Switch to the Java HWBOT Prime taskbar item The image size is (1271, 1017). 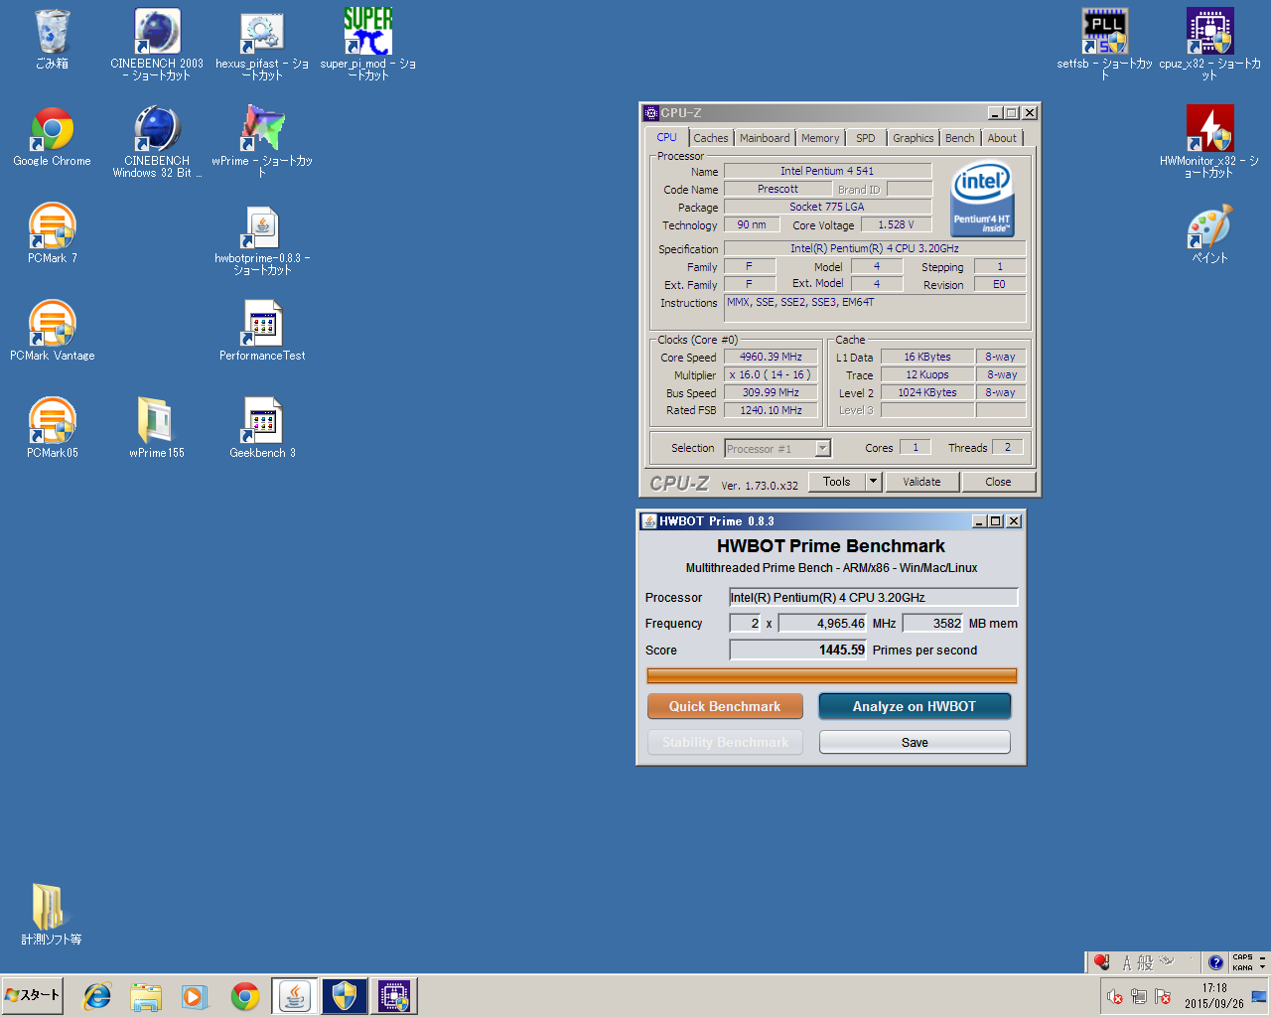[295, 996]
